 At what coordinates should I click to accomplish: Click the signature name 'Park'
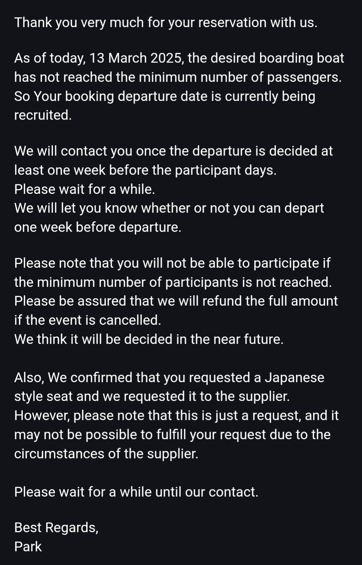click(x=28, y=547)
